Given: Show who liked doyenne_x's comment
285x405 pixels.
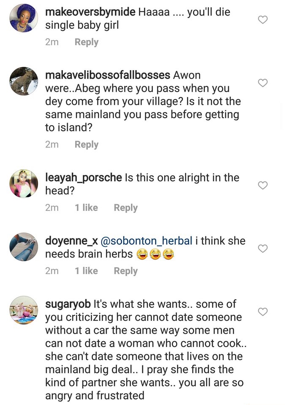Looking at the screenshot, I should pos(86,271).
